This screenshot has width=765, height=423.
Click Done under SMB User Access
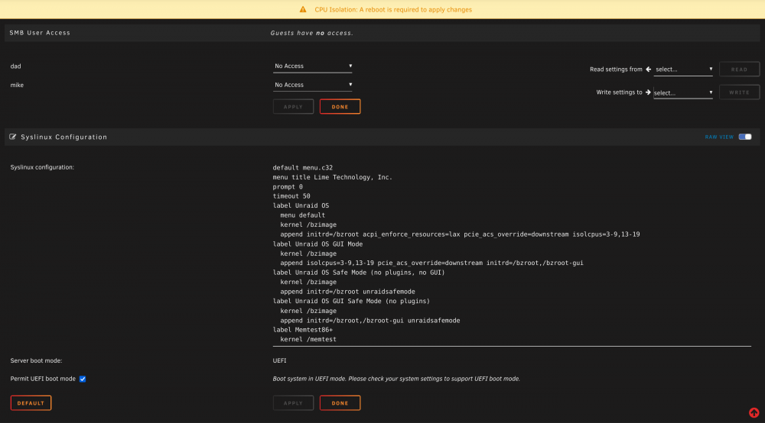(x=340, y=107)
